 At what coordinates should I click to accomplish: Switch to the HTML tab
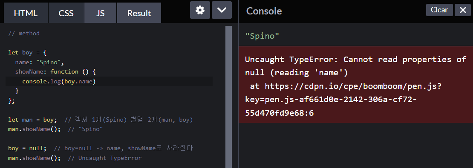26,13
